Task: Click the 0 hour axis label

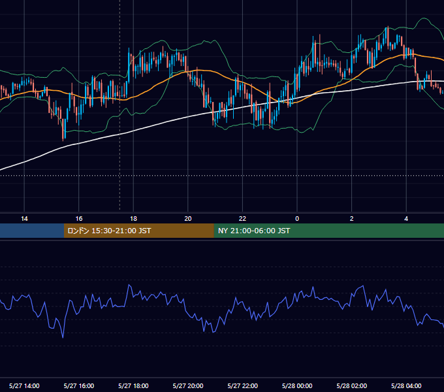Action: point(297,219)
